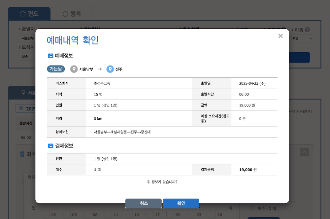Screen dimensions: 330x219
Task: Select the location pin icon beside 전주
Action: point(110,69)
